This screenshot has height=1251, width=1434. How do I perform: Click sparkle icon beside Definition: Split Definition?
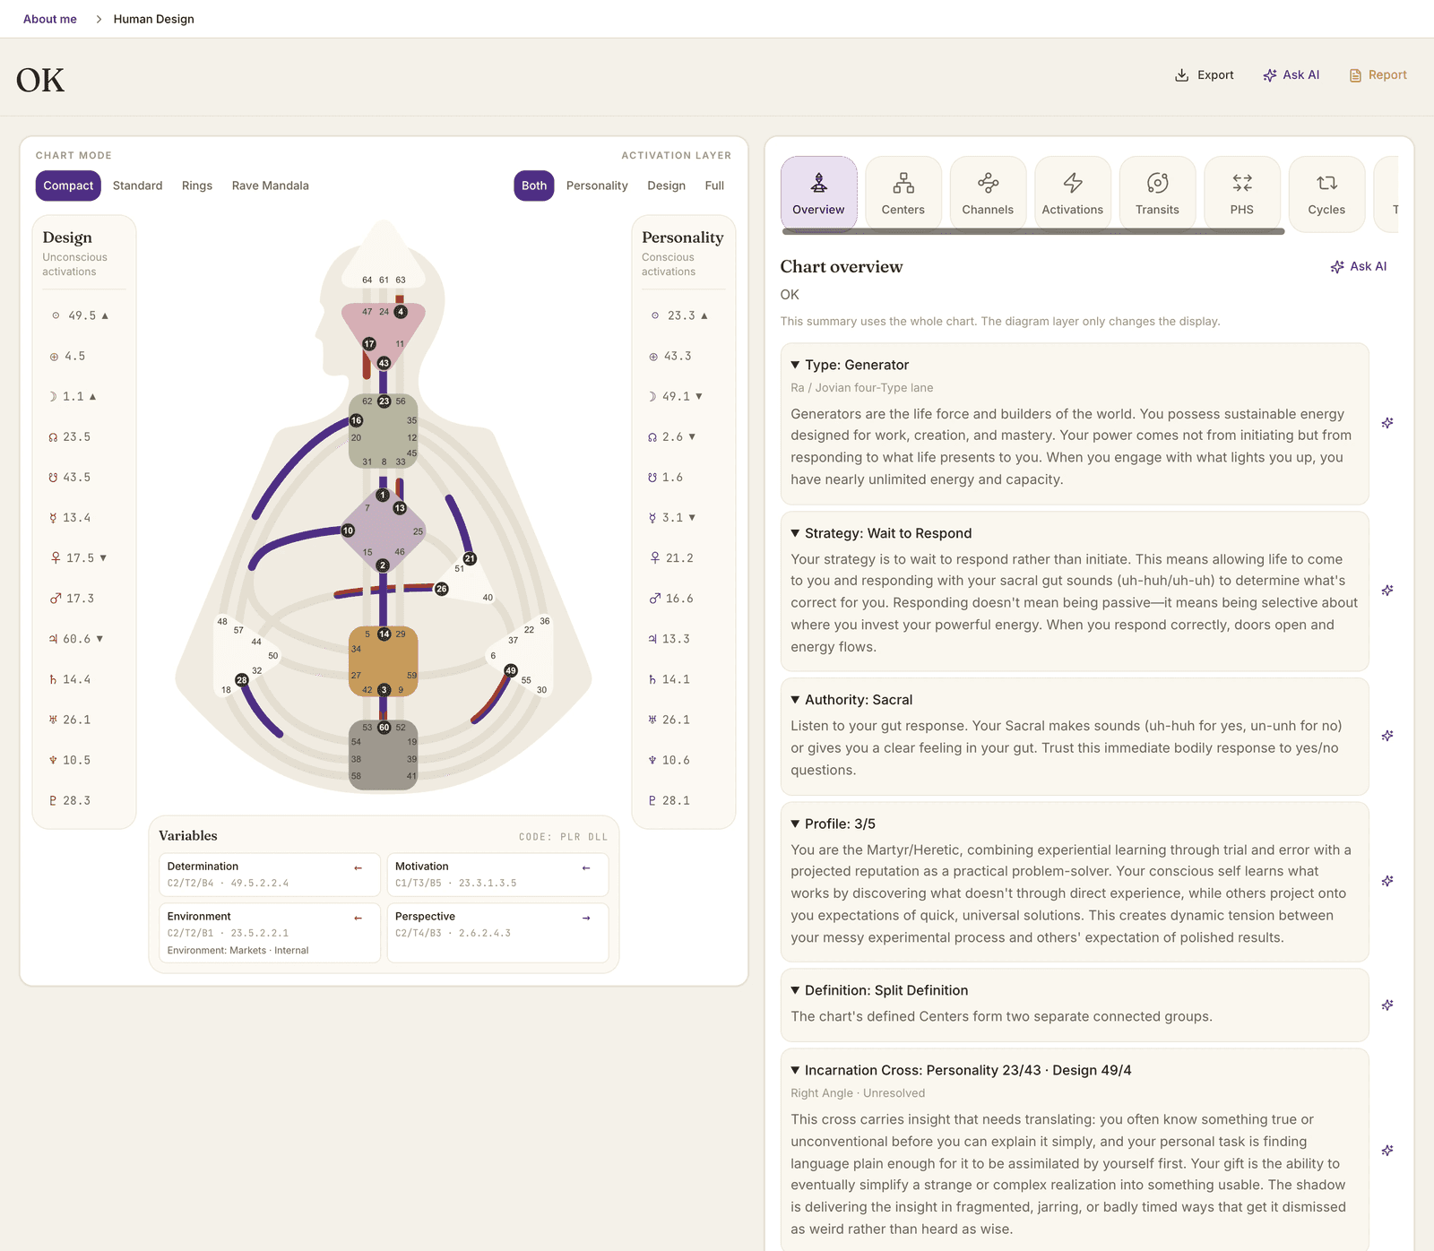(x=1387, y=1005)
